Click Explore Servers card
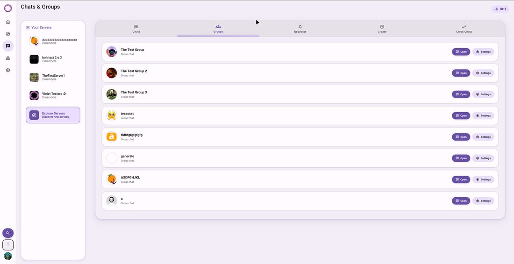 click(53, 115)
